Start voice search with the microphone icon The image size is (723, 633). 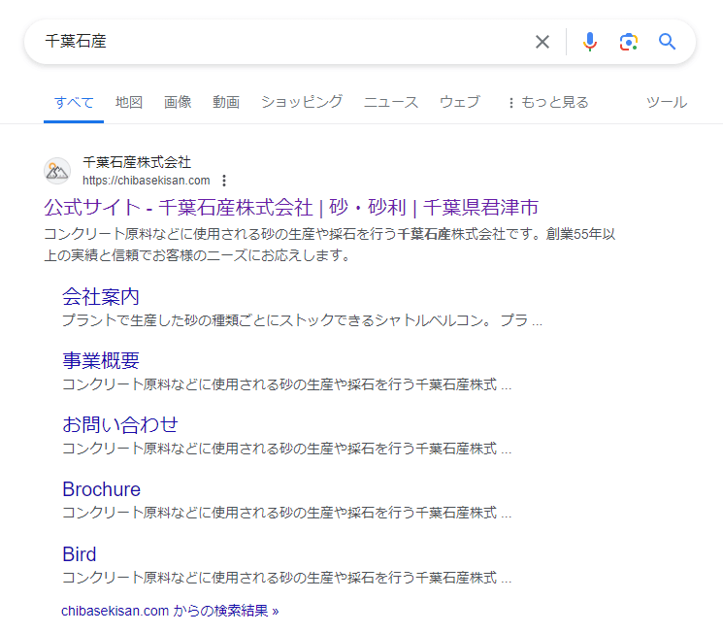click(x=590, y=42)
